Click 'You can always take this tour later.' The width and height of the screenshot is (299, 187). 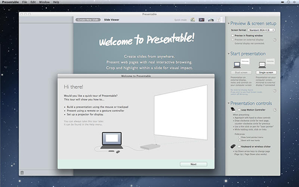click(x=84, y=121)
